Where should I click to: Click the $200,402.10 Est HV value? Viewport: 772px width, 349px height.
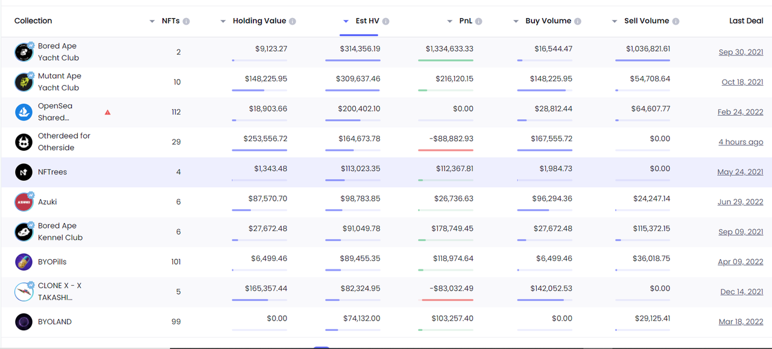point(358,108)
